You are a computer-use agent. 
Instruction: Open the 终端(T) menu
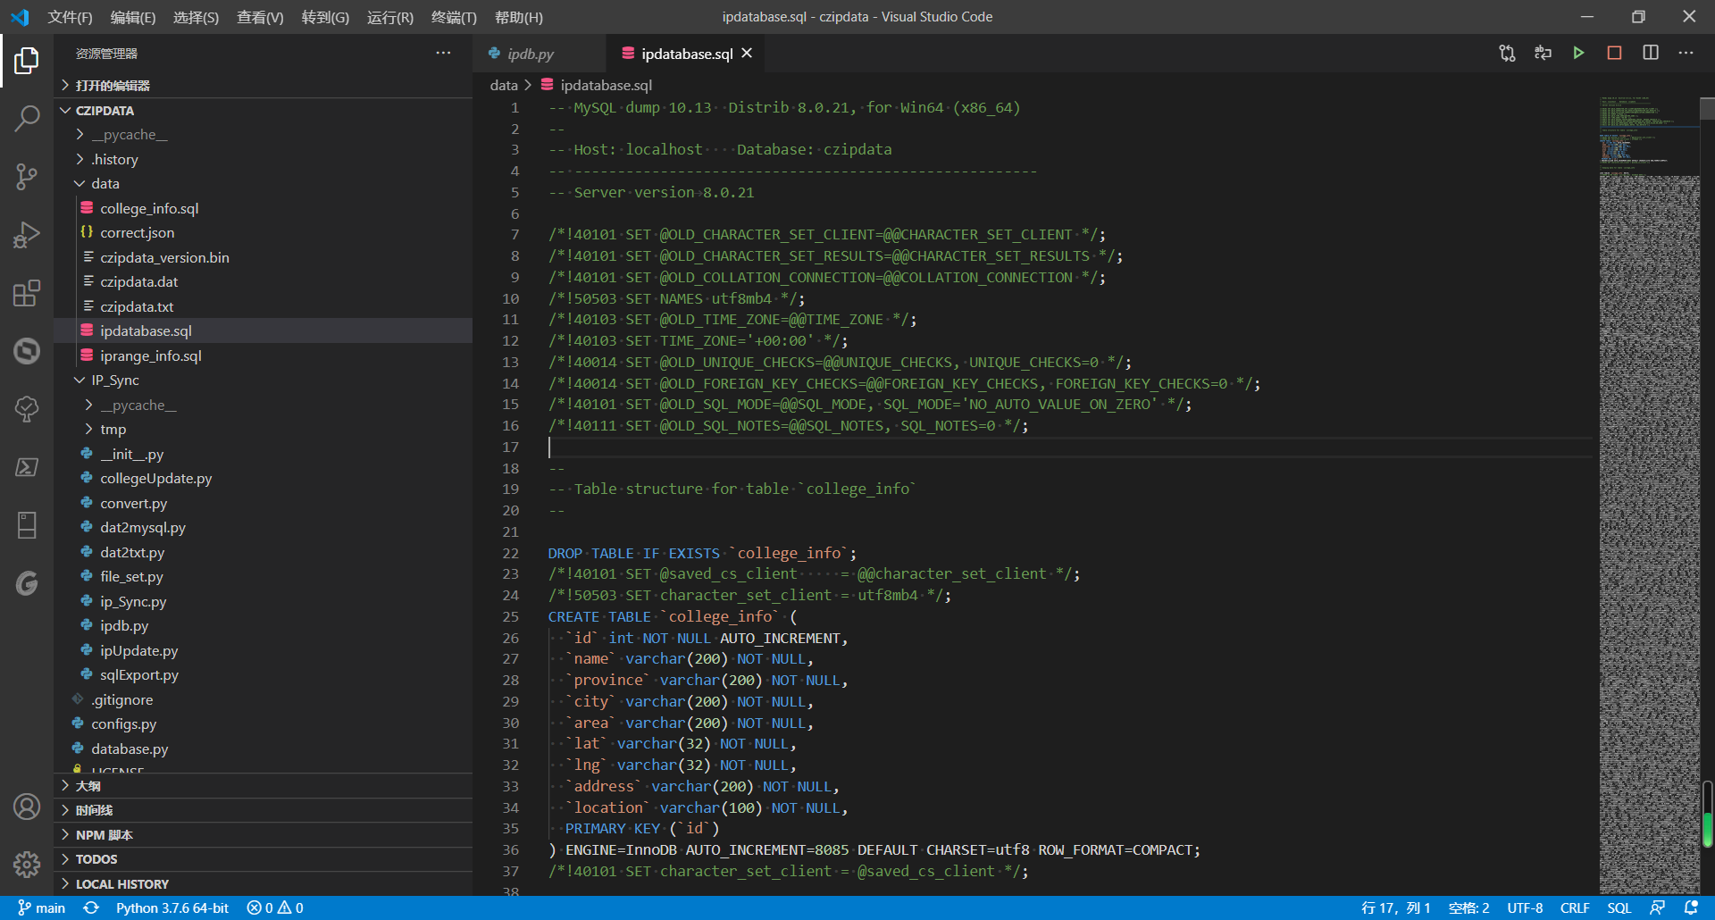point(454,17)
